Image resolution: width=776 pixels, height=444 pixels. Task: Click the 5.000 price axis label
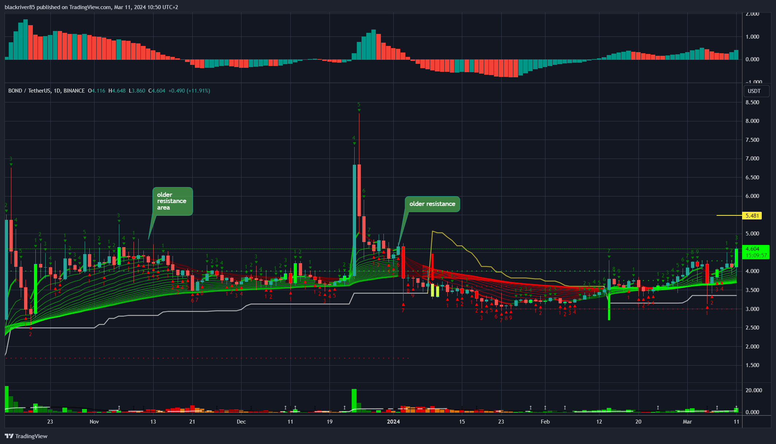pos(752,234)
